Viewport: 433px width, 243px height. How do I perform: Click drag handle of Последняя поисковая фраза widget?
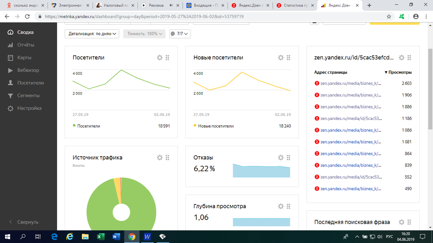click(x=409, y=222)
